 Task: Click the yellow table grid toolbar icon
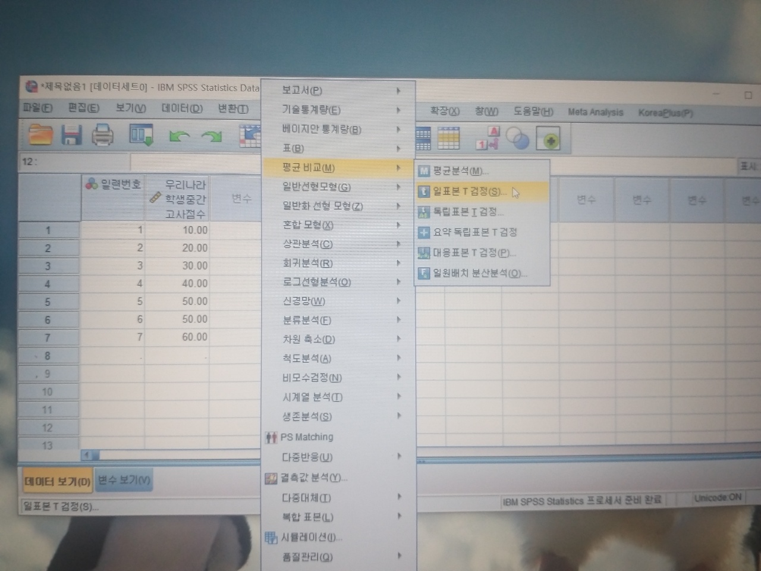[449, 139]
